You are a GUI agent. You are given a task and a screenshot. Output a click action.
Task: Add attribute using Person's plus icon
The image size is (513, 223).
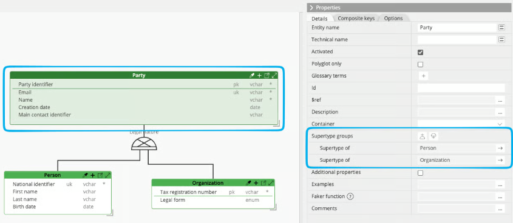click(93, 175)
